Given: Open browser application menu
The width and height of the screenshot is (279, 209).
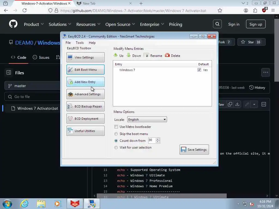Looking at the screenshot, I should coord(273,11).
